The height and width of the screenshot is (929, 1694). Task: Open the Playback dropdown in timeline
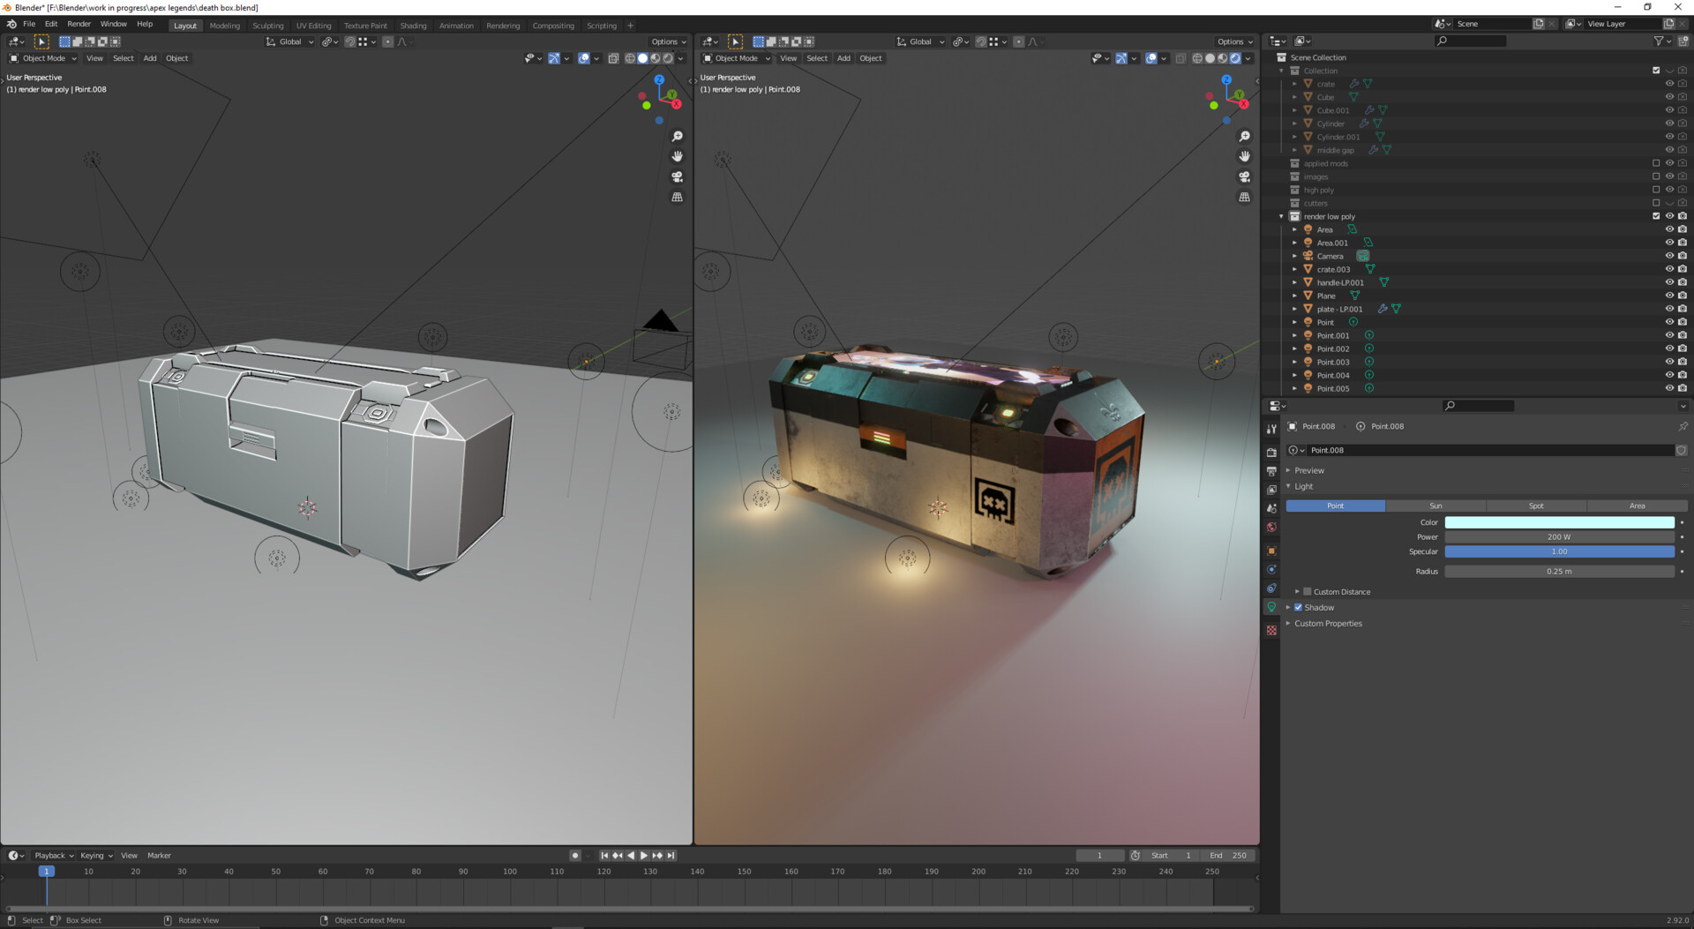[x=54, y=856]
